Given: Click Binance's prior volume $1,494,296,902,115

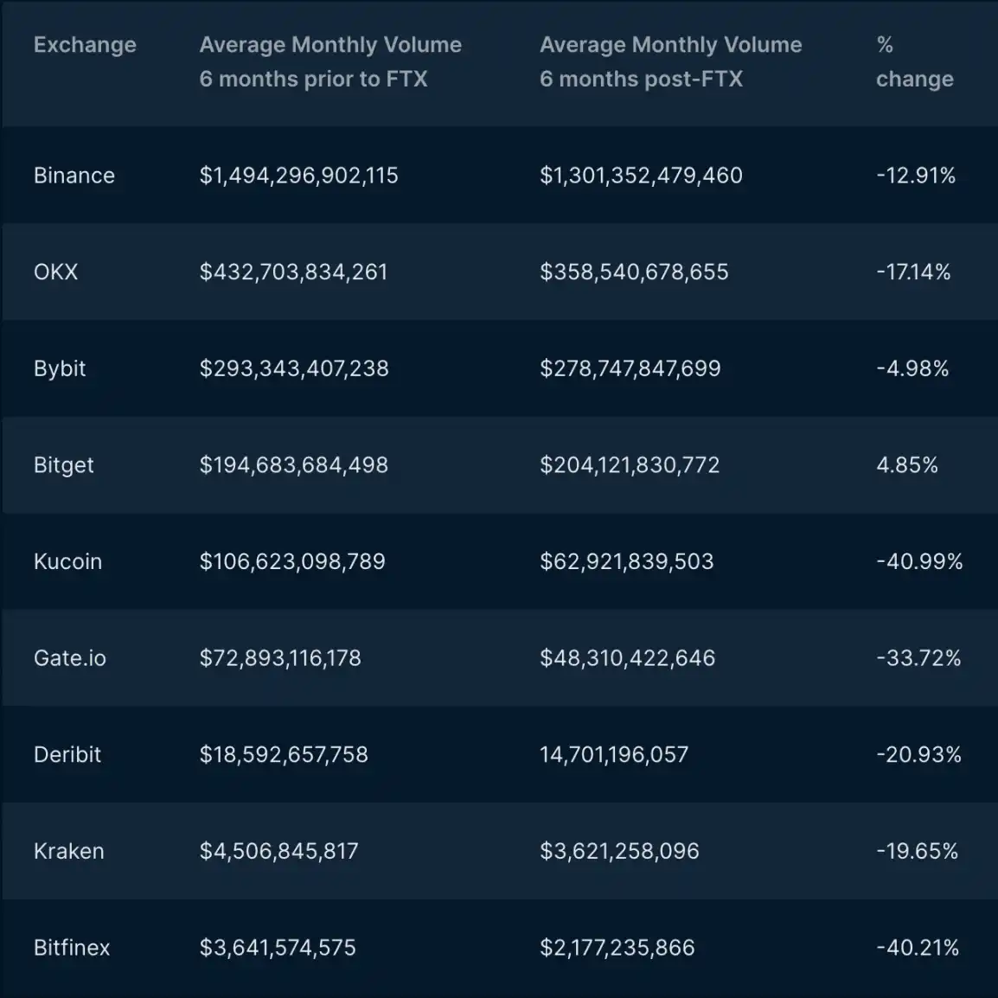Looking at the screenshot, I should [x=299, y=176].
